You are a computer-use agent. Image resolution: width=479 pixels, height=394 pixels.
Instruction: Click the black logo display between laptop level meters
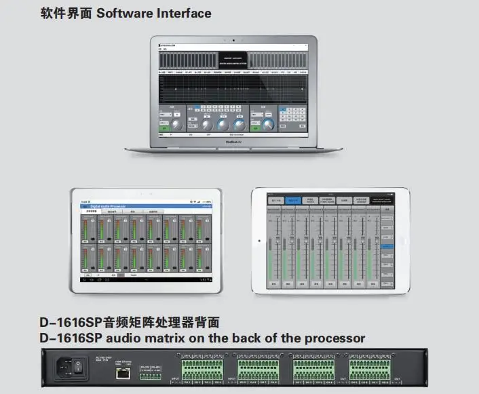(233, 60)
